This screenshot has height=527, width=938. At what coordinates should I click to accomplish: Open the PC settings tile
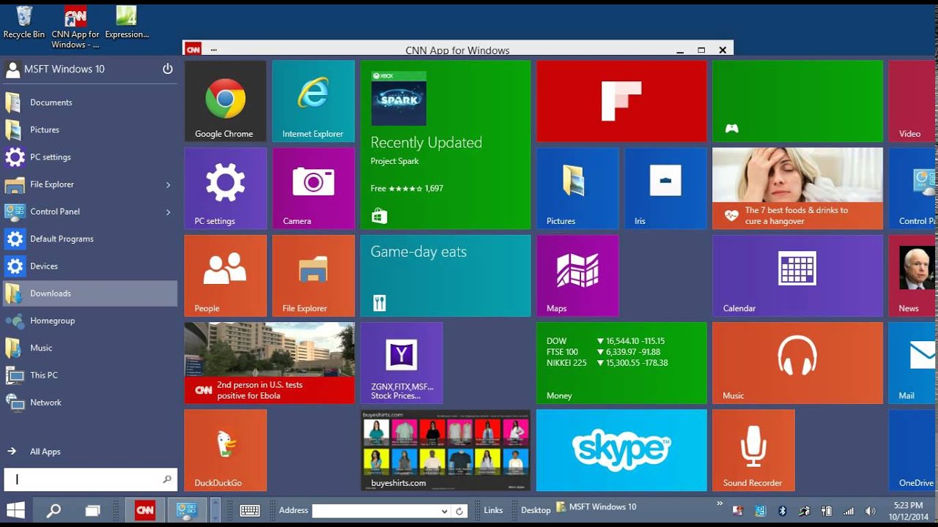click(225, 188)
